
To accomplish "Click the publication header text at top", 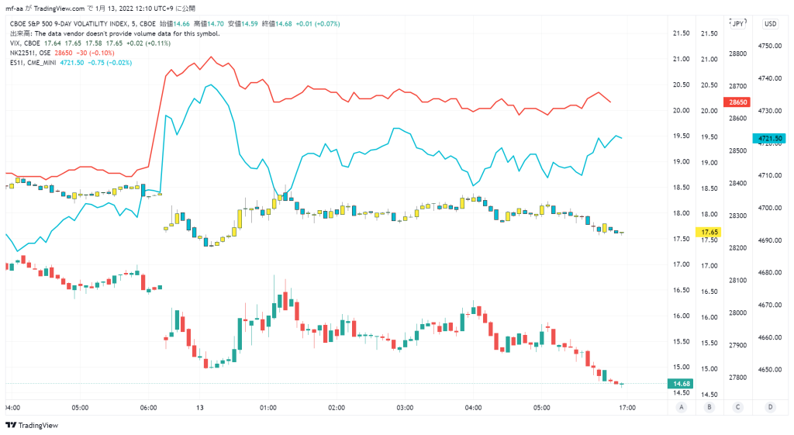I will click(100, 9).
